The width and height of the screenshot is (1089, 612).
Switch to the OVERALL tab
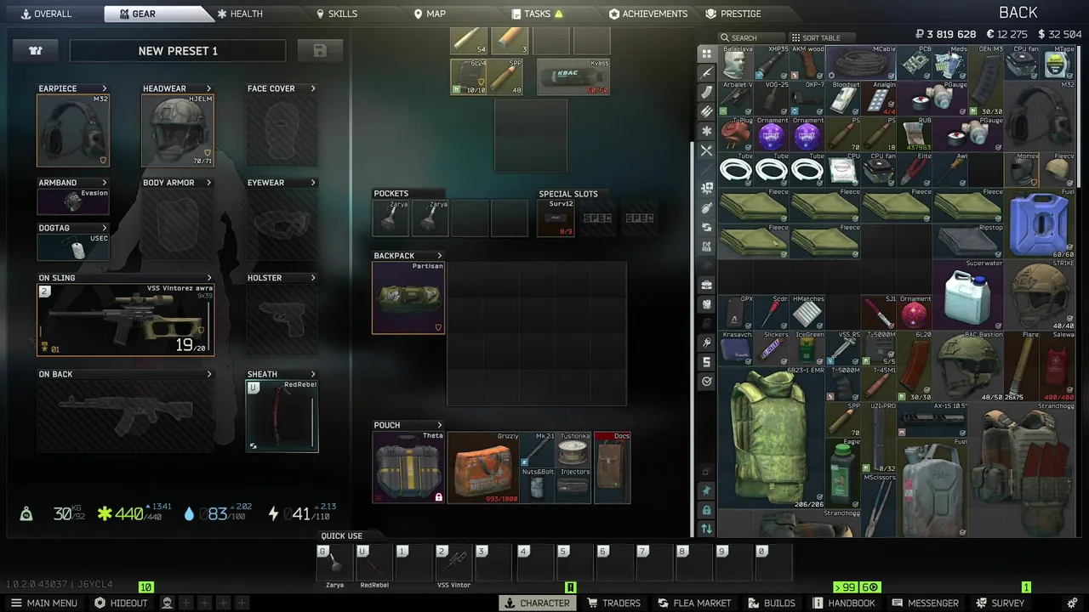48,14
